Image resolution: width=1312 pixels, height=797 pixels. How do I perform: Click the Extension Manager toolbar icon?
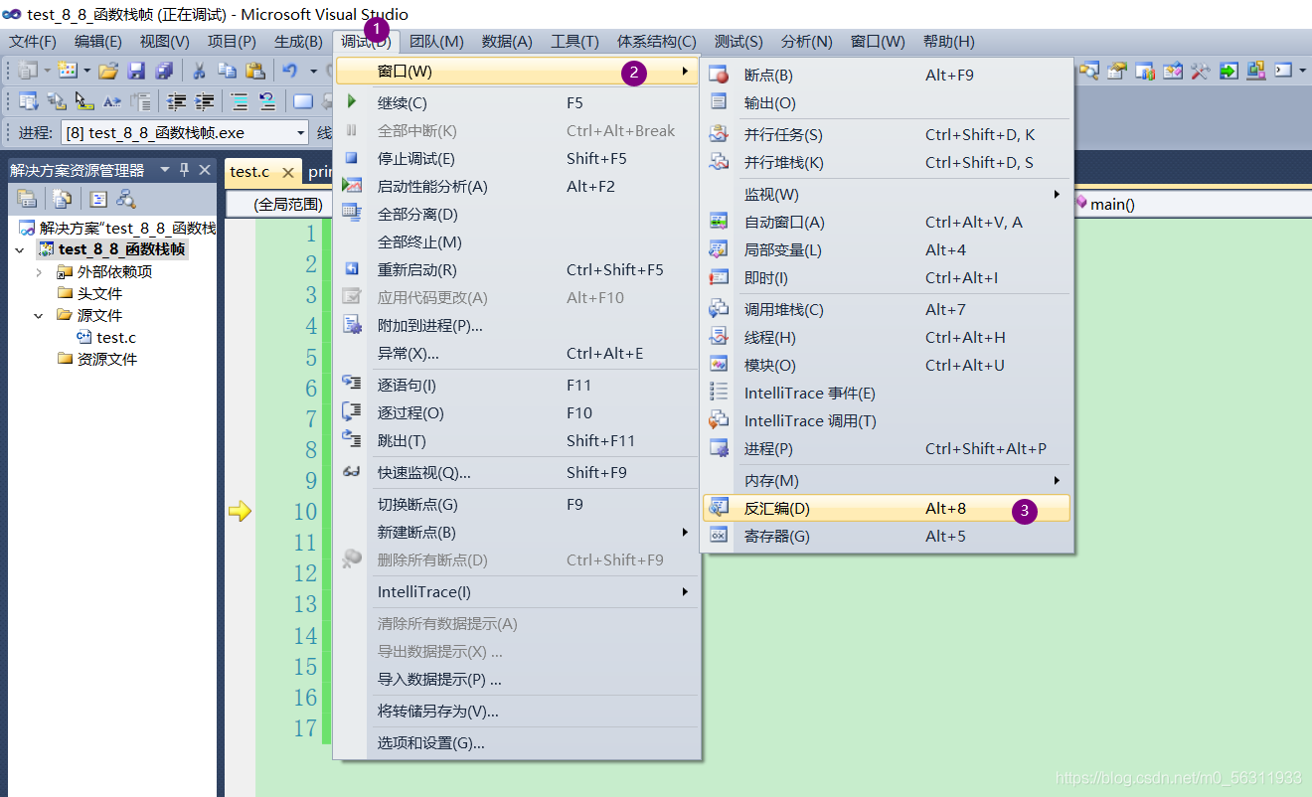[x=1256, y=71]
